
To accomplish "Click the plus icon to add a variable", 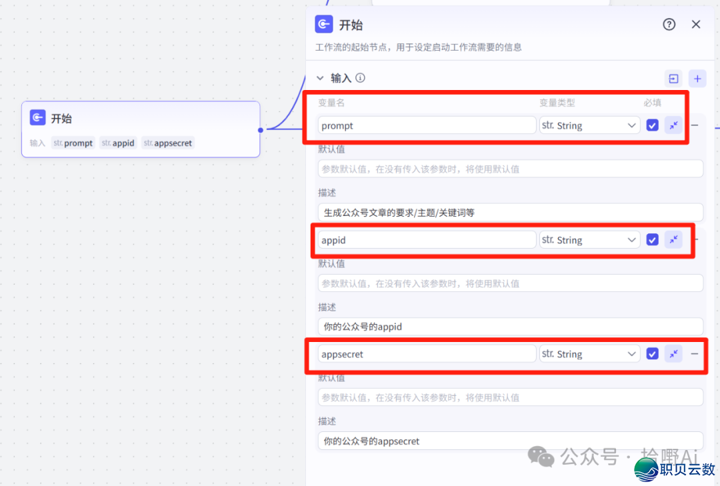I will click(x=697, y=78).
